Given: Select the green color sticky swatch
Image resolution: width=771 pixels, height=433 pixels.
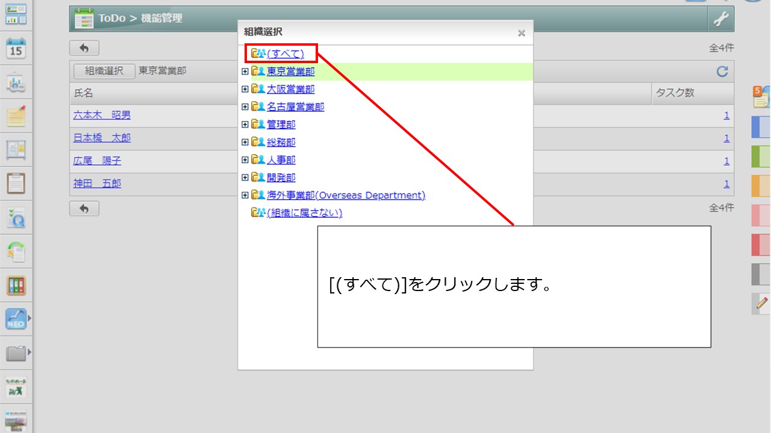Looking at the screenshot, I should pos(761,156).
